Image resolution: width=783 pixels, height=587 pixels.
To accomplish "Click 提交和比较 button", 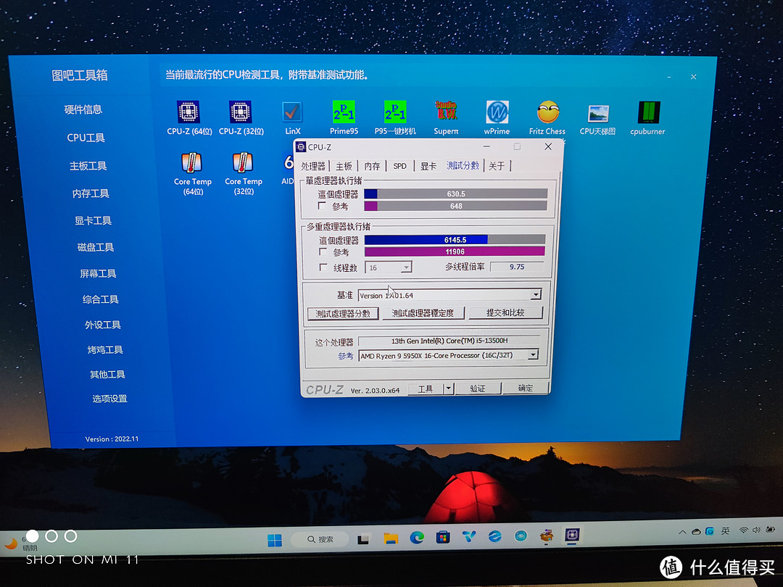I will click(505, 312).
